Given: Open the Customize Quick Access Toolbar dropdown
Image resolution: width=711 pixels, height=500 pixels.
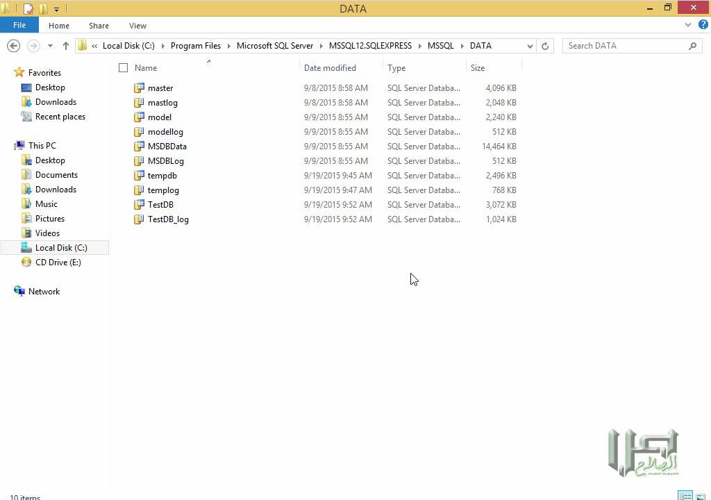Looking at the screenshot, I should [56, 9].
